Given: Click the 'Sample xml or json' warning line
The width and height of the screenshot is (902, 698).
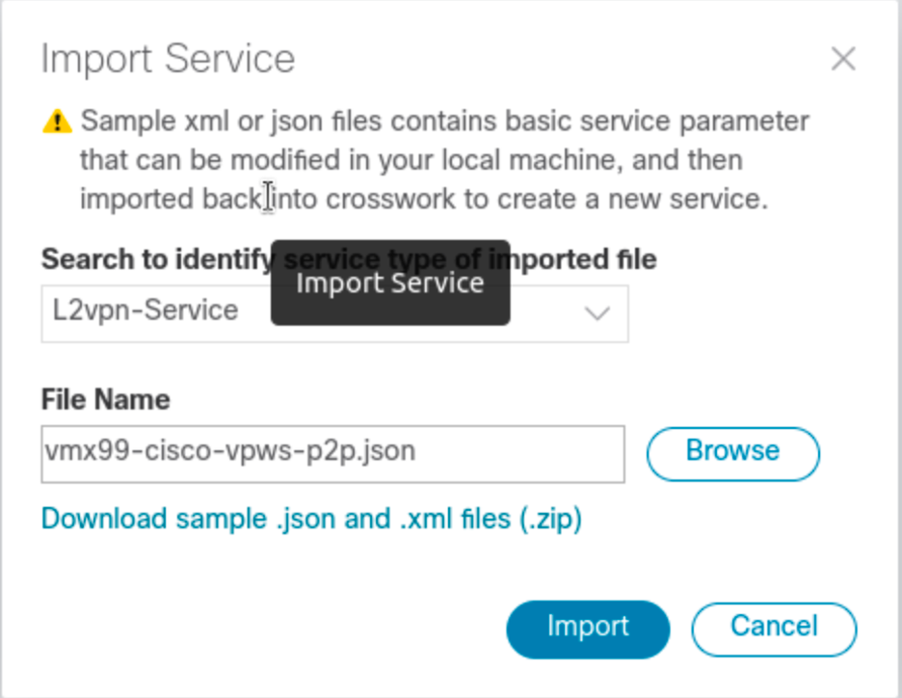Looking at the screenshot, I should coord(443,122).
